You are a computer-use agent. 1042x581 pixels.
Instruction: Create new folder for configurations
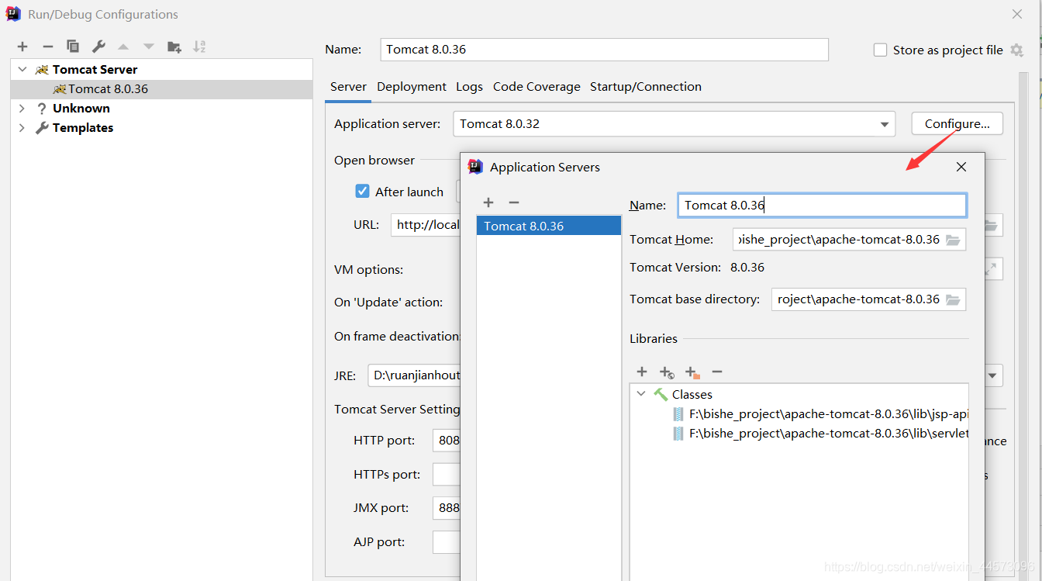174,47
